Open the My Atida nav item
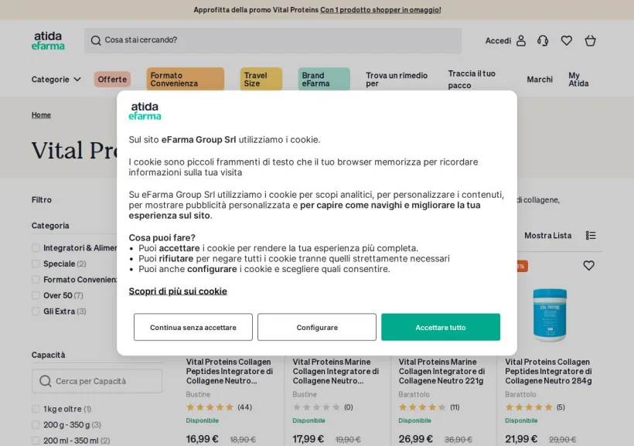 click(578, 80)
